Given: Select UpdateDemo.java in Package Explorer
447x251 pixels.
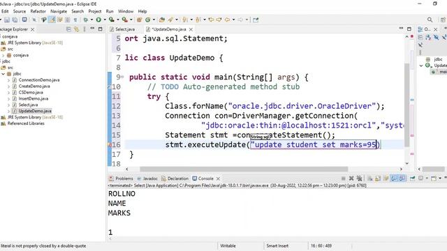Looking at the screenshot, I should point(35,111).
